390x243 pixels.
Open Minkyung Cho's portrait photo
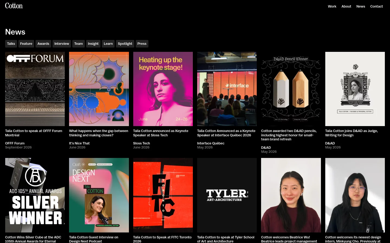pyautogui.click(x=355, y=195)
